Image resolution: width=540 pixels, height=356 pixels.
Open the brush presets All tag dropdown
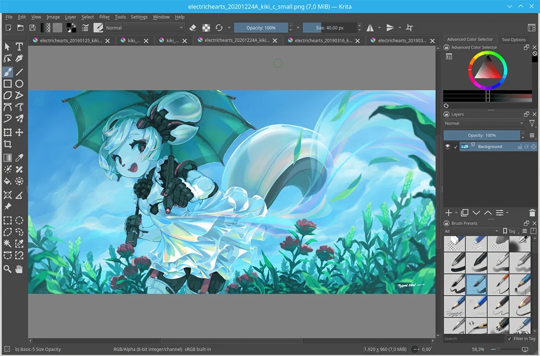tap(472, 231)
